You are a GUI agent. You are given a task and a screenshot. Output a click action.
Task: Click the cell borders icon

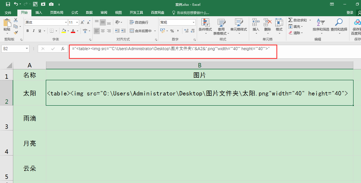51,31
